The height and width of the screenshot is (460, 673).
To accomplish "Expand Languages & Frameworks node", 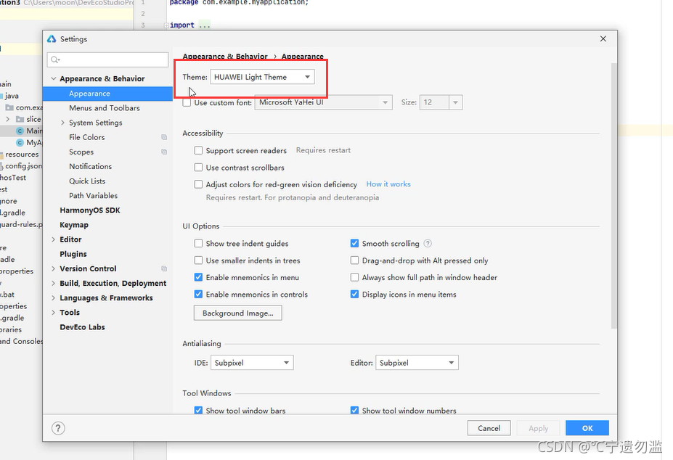I will pyautogui.click(x=53, y=297).
